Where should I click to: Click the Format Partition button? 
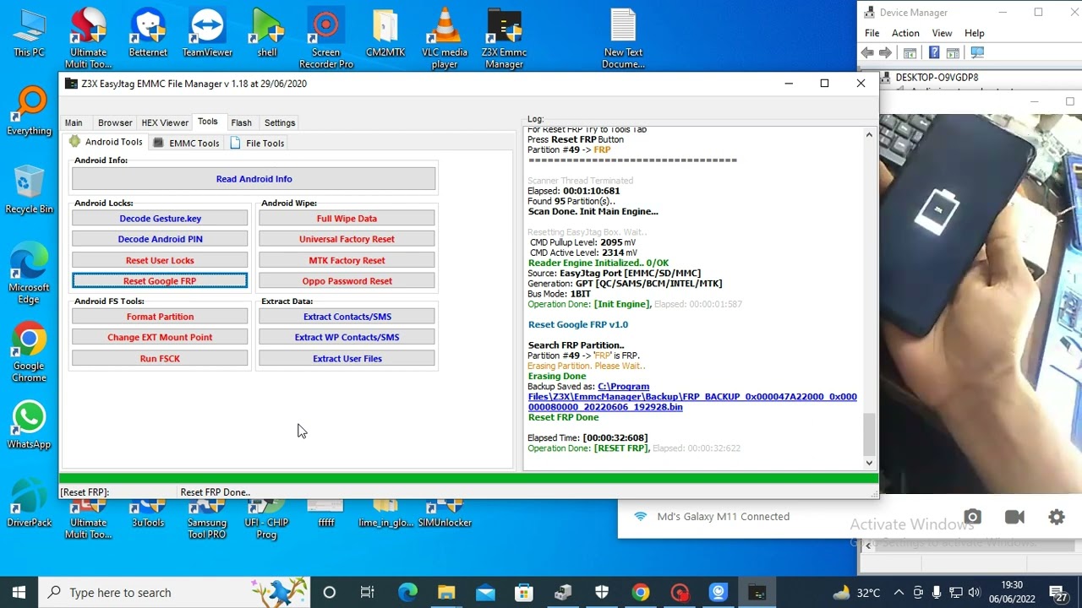coord(160,317)
